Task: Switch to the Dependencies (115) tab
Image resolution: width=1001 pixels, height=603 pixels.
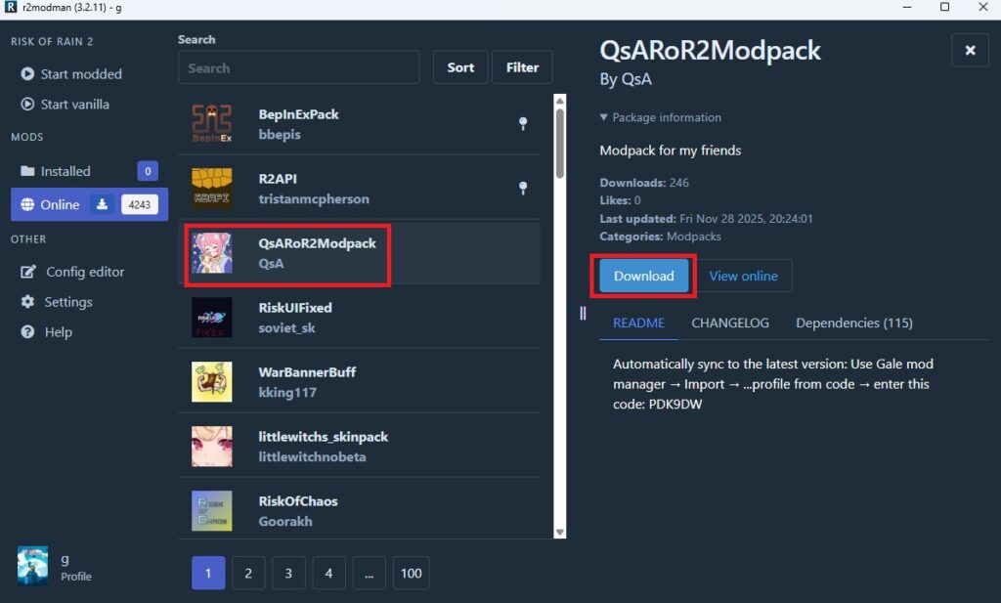Action: tap(853, 323)
